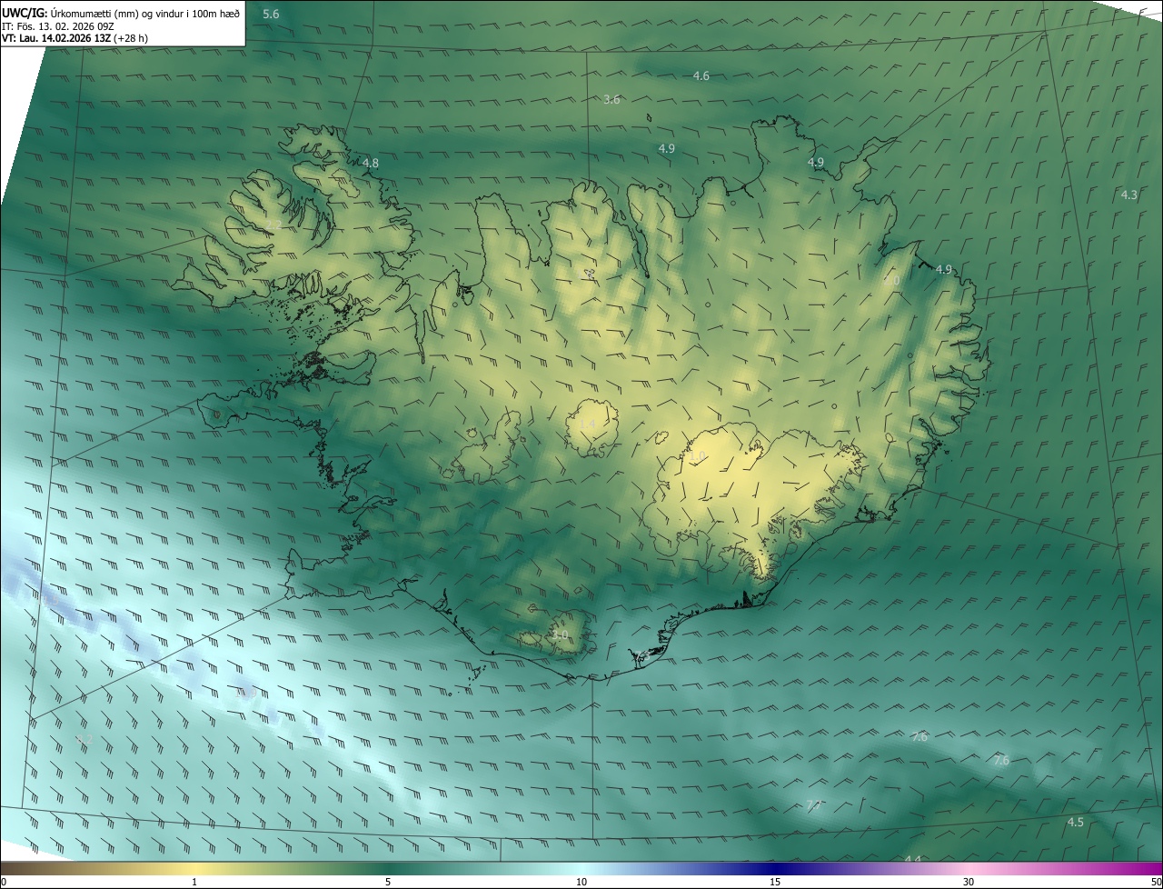
Task: Click the map value label 7.7
Action: [814, 805]
